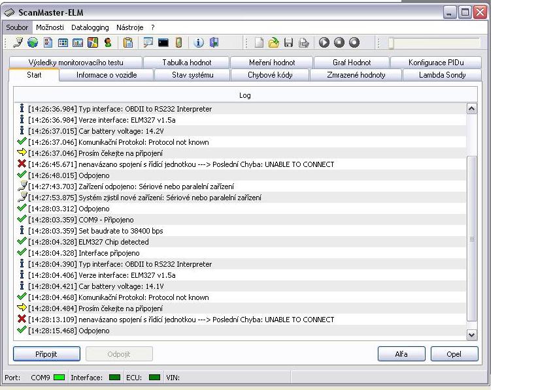Click the exit door icon

[x=214, y=43]
